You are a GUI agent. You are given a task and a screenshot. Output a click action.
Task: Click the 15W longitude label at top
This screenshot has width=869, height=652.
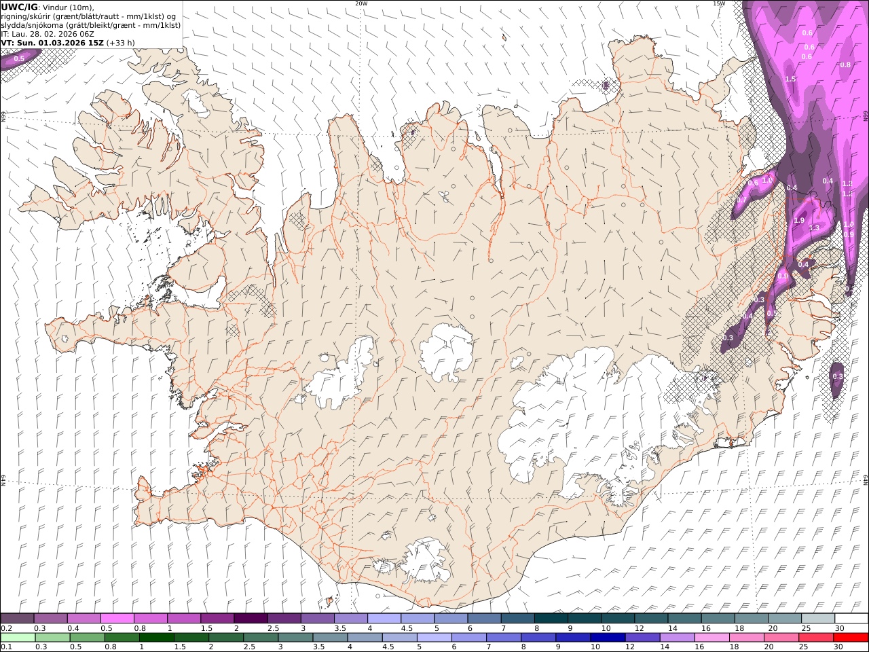point(720,3)
